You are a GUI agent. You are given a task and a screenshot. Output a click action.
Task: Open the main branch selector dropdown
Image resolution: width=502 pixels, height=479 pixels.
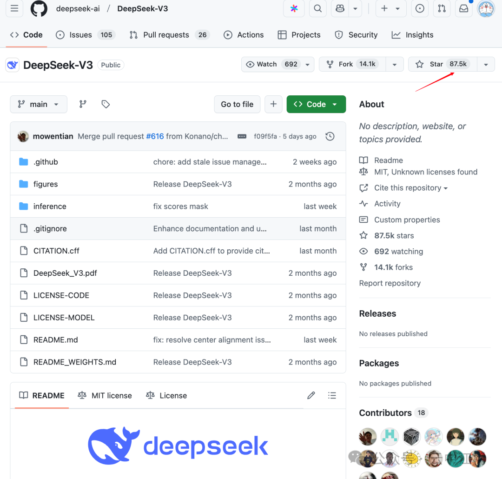(39, 104)
